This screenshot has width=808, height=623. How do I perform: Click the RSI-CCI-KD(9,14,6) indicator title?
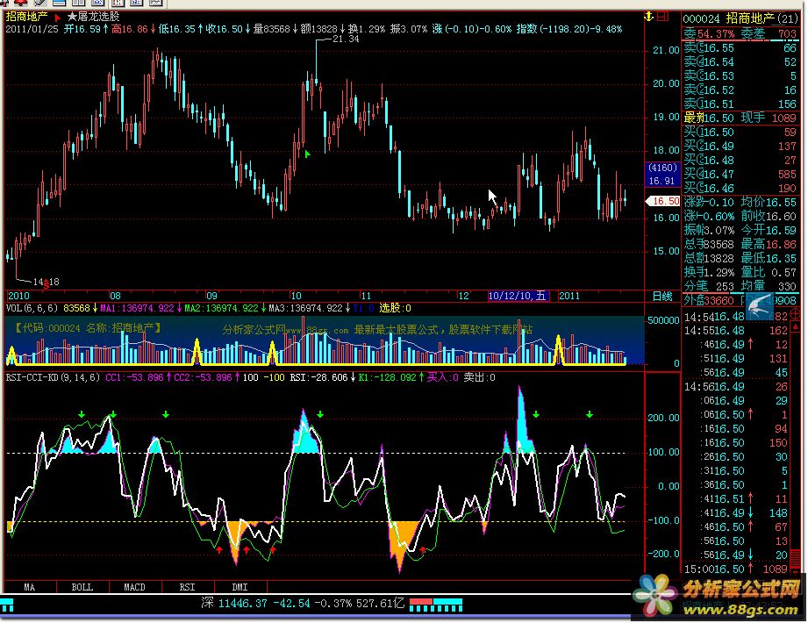click(53, 377)
